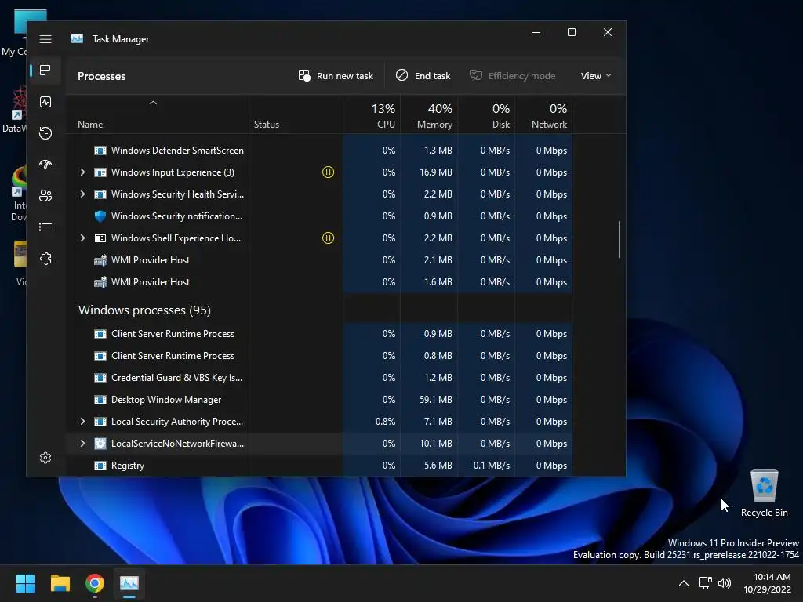Show hidden system tray icons
This screenshot has height=602, width=803.
pos(684,583)
